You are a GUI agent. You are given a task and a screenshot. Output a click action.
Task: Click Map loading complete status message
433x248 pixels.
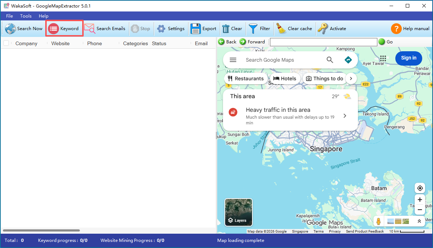coord(241,240)
